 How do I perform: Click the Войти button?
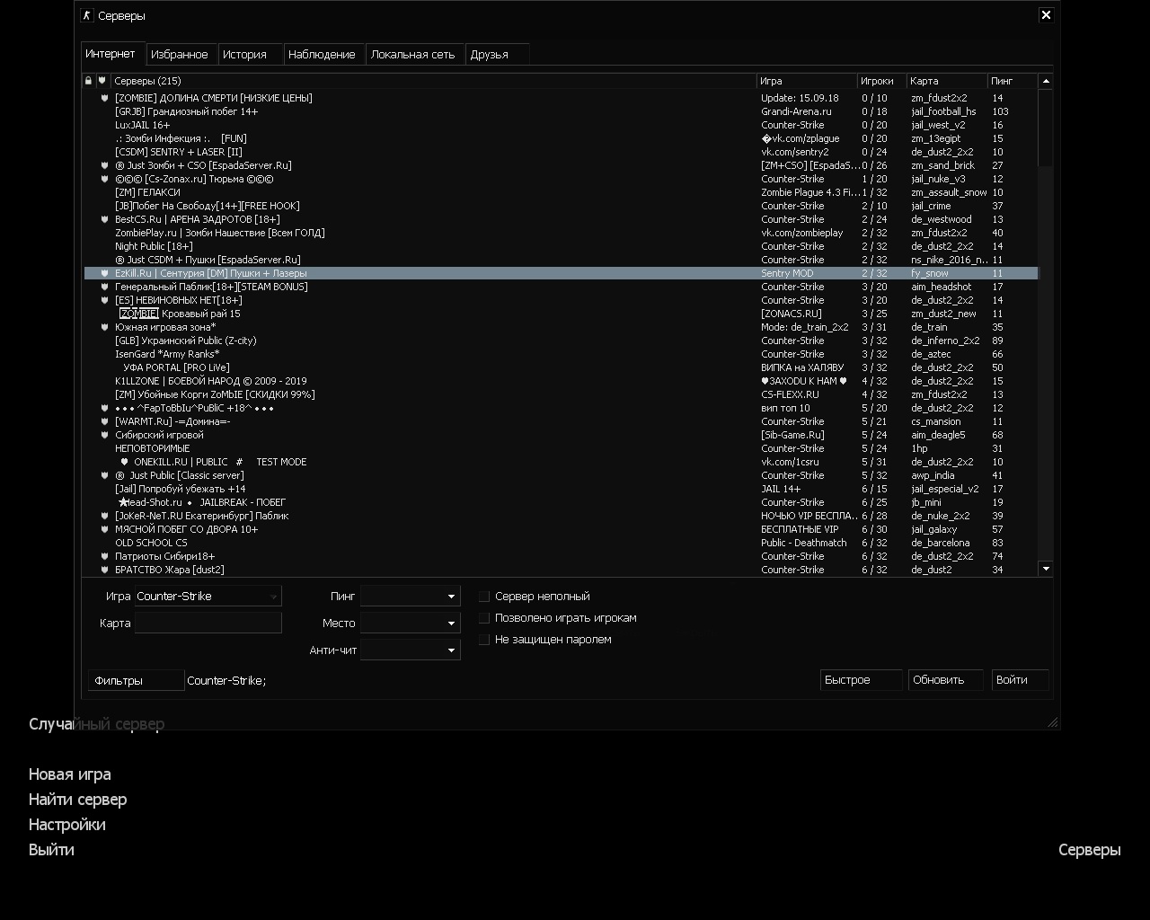click(x=1020, y=680)
